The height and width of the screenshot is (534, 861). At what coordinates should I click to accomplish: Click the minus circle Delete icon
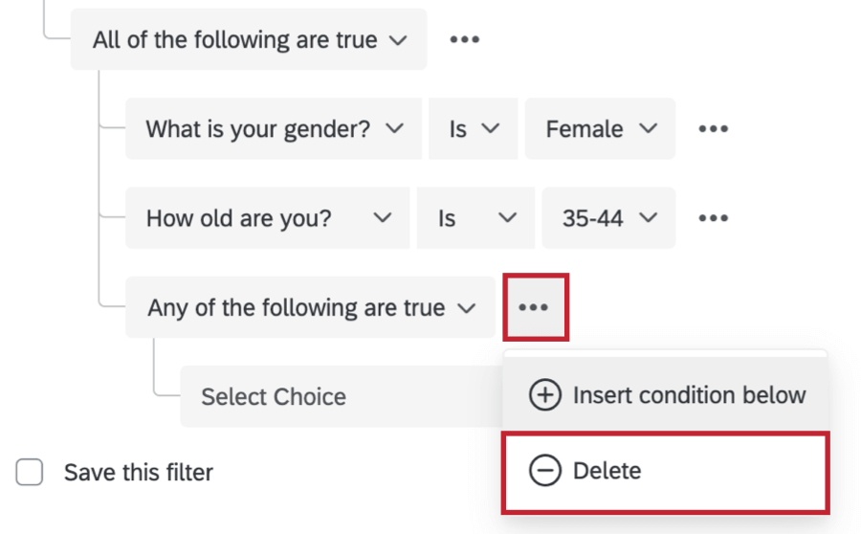click(545, 471)
